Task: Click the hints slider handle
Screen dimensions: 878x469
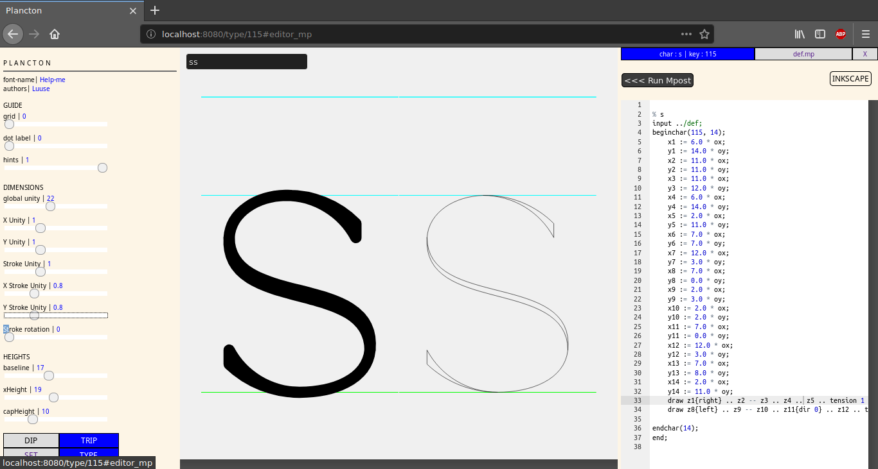Action: tap(102, 168)
